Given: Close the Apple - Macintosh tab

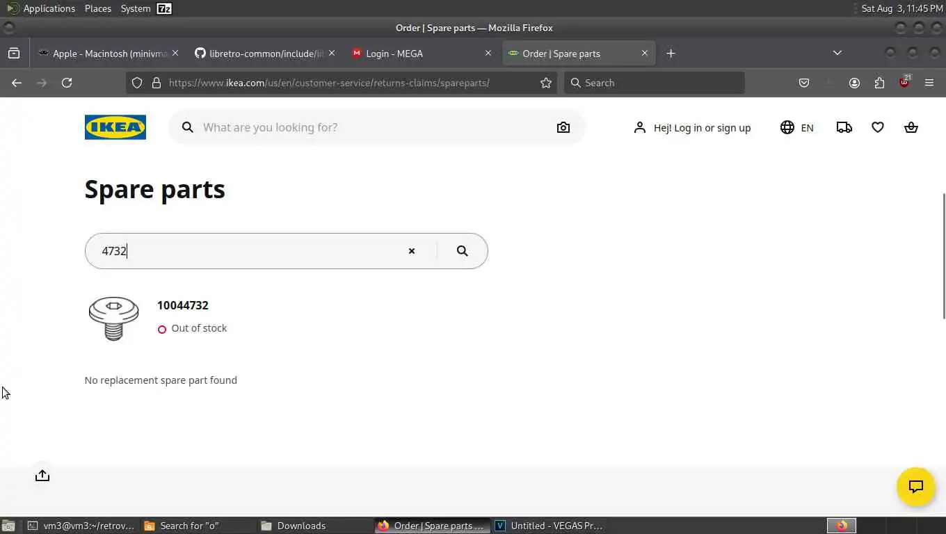Looking at the screenshot, I should [x=175, y=53].
